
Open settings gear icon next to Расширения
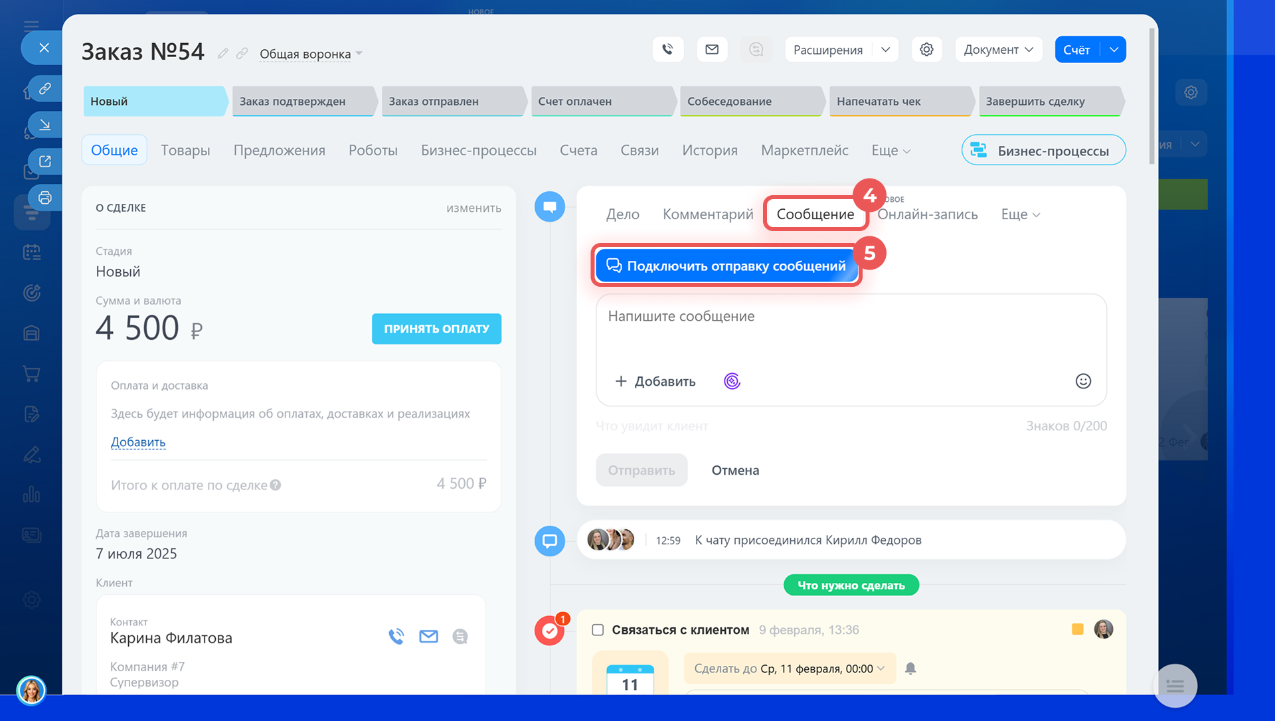pyautogui.click(x=926, y=50)
